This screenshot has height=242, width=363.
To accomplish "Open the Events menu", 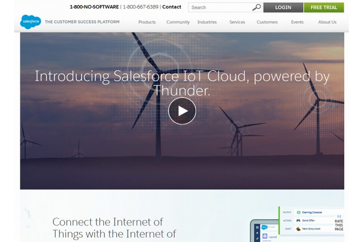I will tap(297, 22).
